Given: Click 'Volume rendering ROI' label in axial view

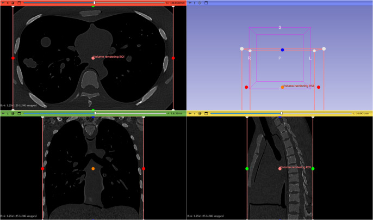Looking at the screenshot, I should [x=109, y=57].
